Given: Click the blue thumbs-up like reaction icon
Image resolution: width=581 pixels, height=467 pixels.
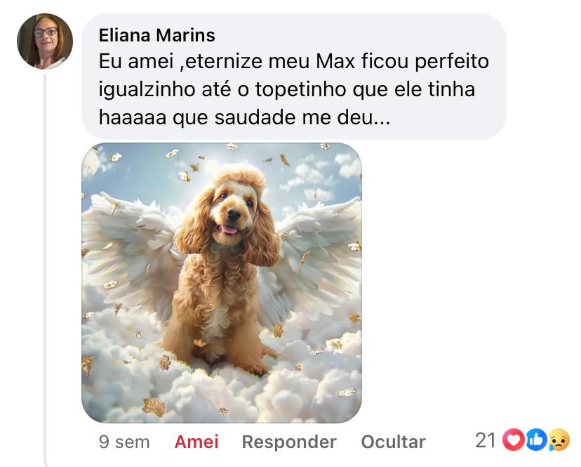Looking at the screenshot, I should 536,440.
